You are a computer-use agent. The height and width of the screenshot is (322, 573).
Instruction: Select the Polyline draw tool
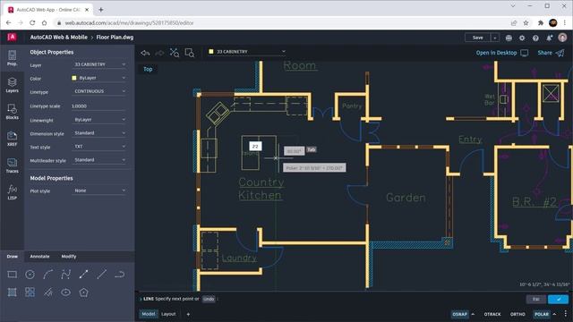coord(65,275)
